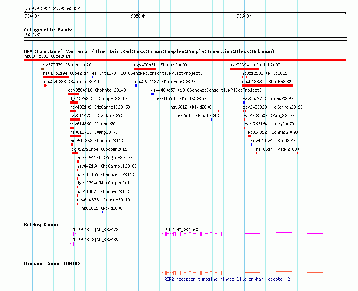
Task: Click the nsv475574 (Kidd2010) blue marker
Action: tap(251, 145)
